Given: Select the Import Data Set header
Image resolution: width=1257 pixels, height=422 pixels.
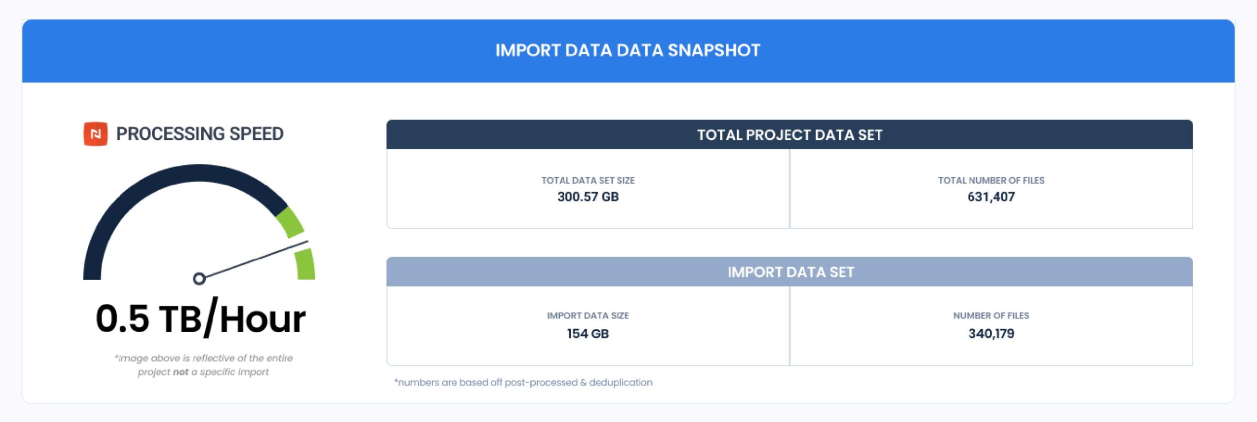Looking at the screenshot, I should click(x=790, y=272).
